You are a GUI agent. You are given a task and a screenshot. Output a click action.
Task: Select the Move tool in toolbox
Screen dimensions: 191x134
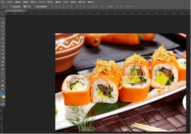click(3, 15)
